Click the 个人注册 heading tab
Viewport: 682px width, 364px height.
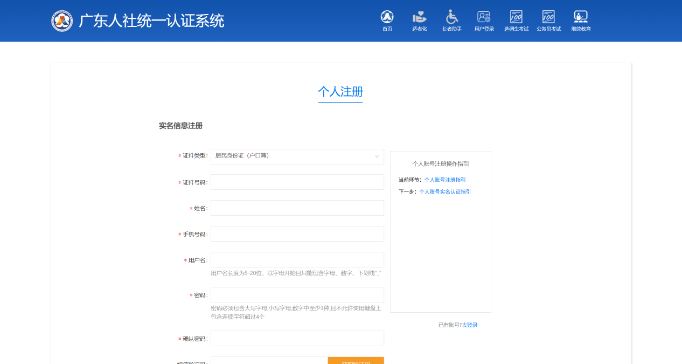coord(340,92)
